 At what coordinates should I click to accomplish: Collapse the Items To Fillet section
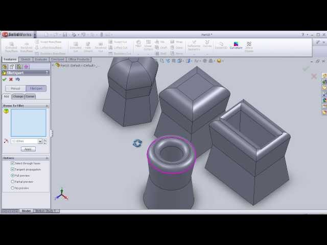point(47,106)
